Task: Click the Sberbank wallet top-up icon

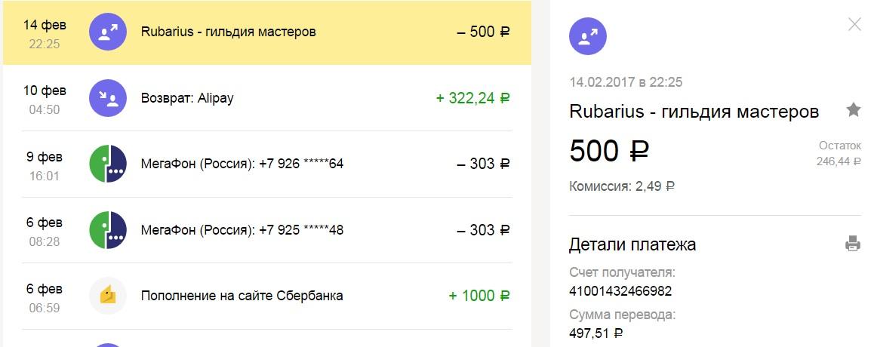Action: coord(108,296)
